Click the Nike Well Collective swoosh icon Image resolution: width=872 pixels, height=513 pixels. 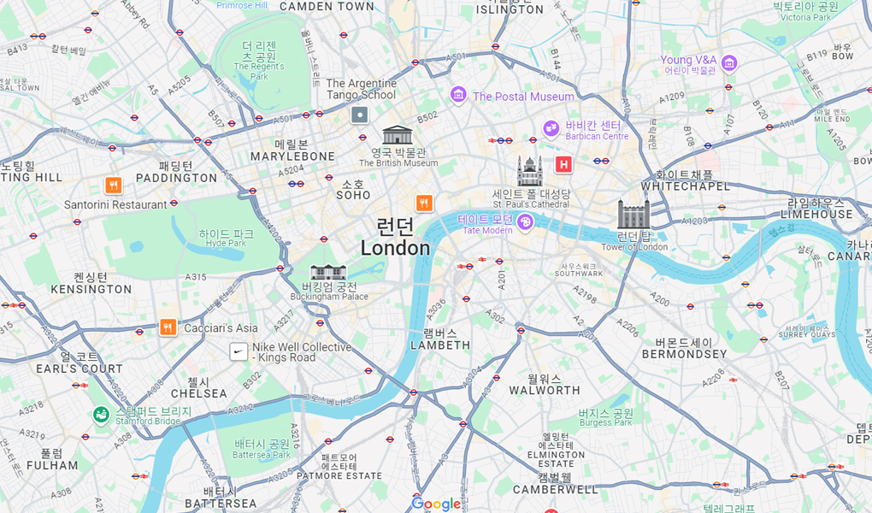click(x=239, y=351)
